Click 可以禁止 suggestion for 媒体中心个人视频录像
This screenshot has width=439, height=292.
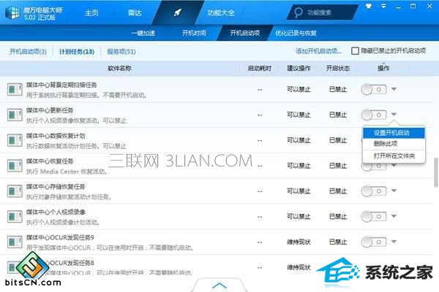pos(299,217)
